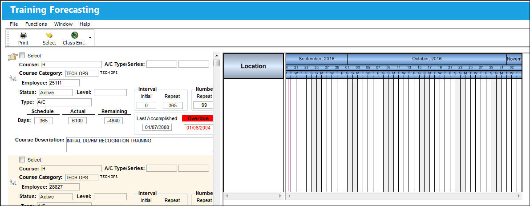Tick the Select checkbox for employee 25111
Image resolution: width=530 pixels, height=206 pixels.
[x=22, y=55]
